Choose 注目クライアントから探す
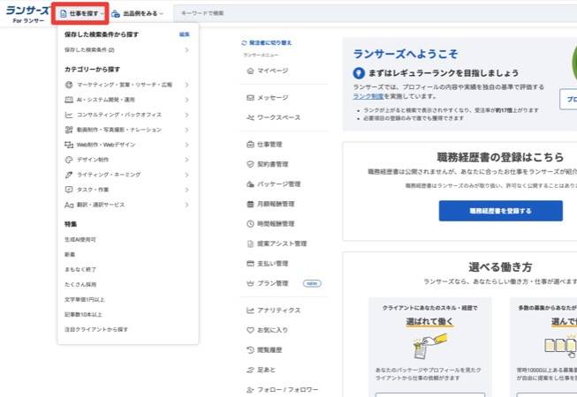Screen dimensions: 577x397 (x=96, y=329)
